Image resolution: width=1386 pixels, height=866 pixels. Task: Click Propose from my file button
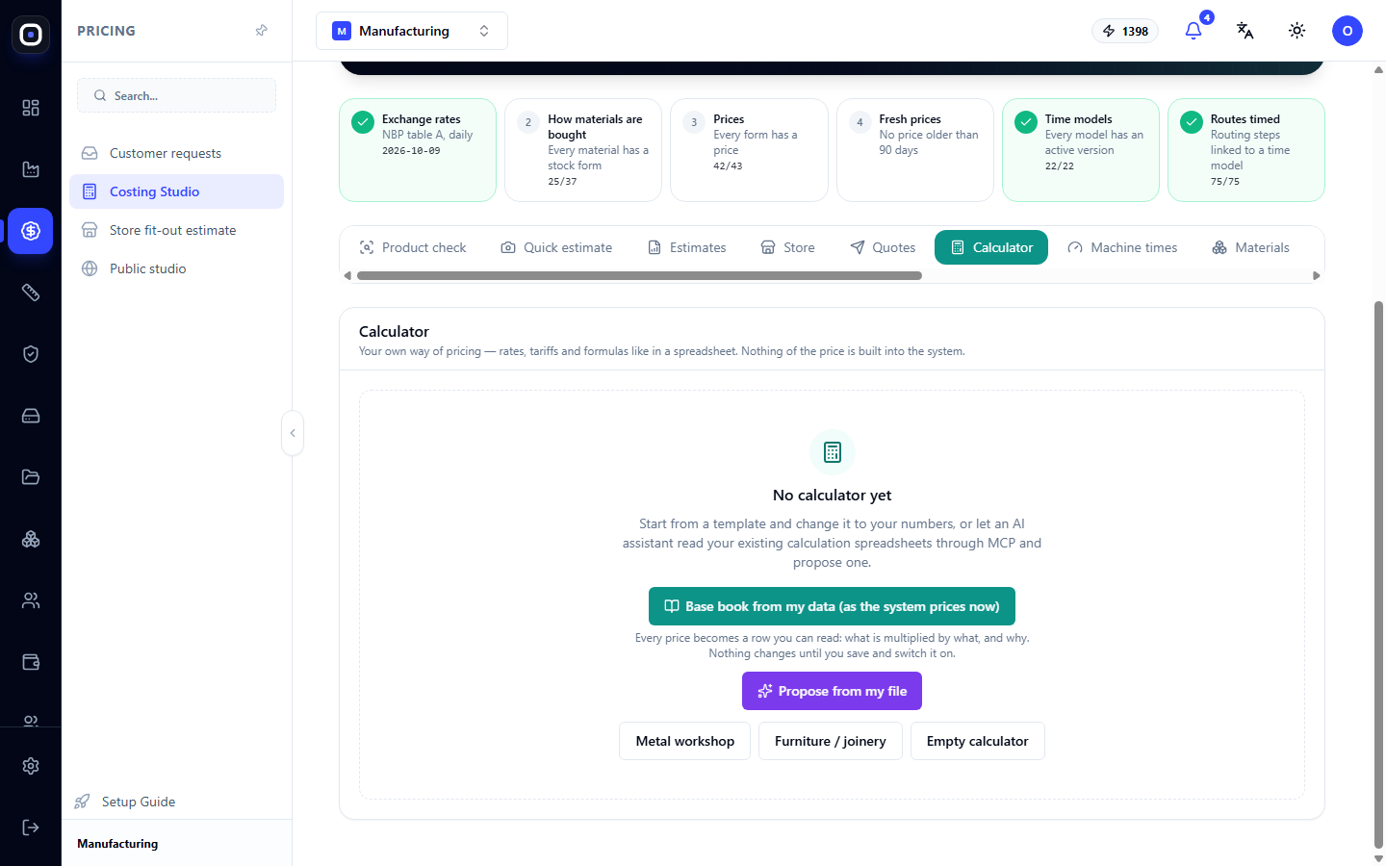click(832, 691)
